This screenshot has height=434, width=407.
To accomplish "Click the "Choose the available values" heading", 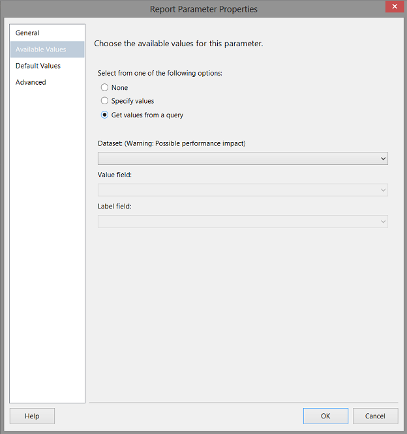I will [178, 44].
